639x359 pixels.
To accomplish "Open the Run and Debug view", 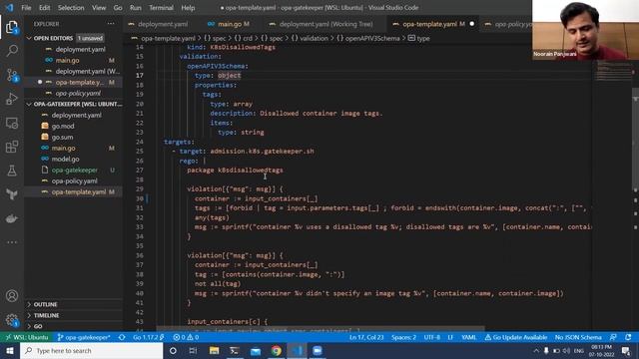I will tap(12, 99).
